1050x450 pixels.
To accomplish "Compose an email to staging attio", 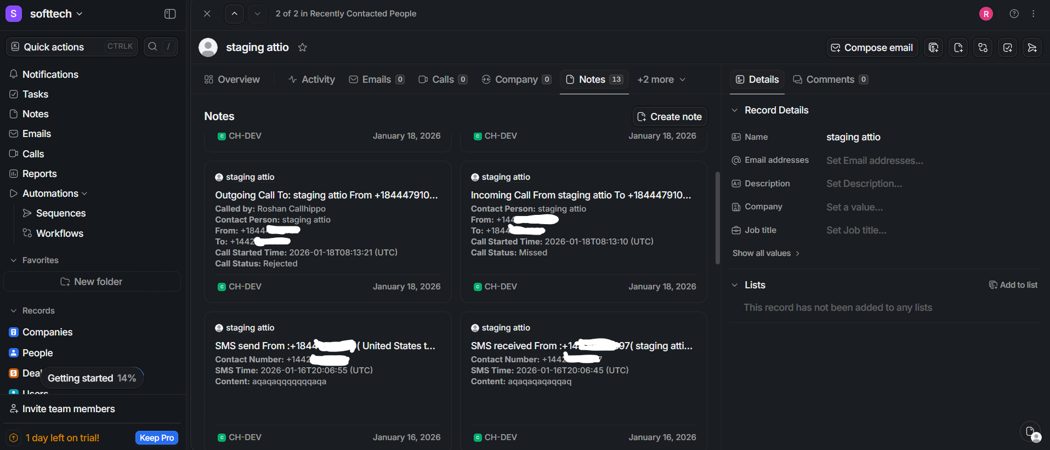I will click(x=872, y=48).
